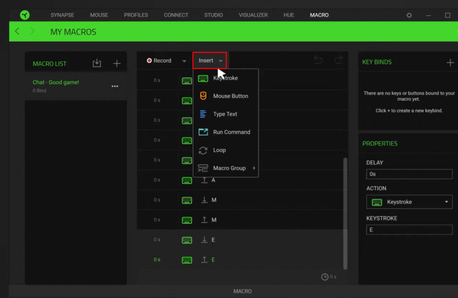Add a new macro with the plus icon
Screen dimensions: 458x298
point(117,63)
